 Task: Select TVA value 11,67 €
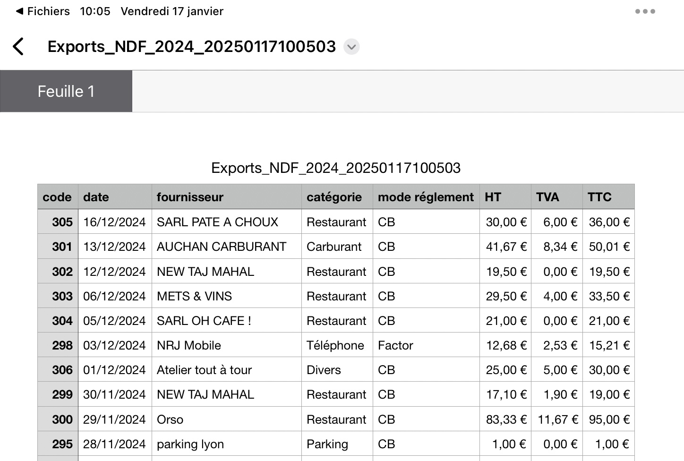pos(557,419)
